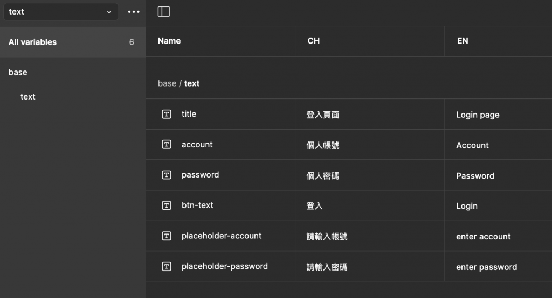Click the string type icon for password

point(167,175)
